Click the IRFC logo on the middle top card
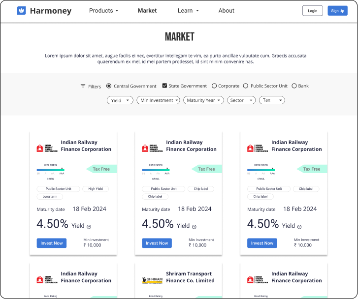Viewport: 358px width, 299px height. coord(152,148)
